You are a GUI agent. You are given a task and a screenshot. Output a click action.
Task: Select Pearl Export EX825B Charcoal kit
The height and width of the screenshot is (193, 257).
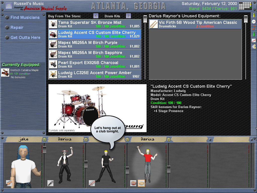tap(95, 64)
